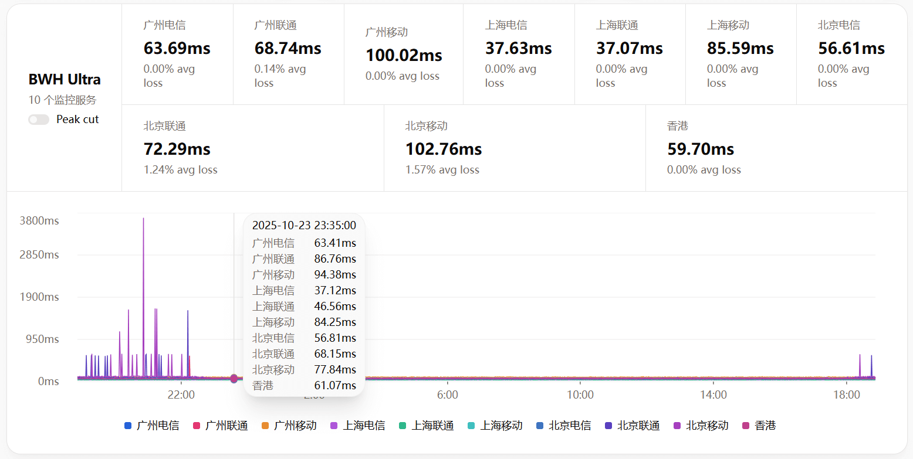This screenshot has width=913, height=459.
Task: Enable the Peak cut toggle
Action: pos(39,119)
